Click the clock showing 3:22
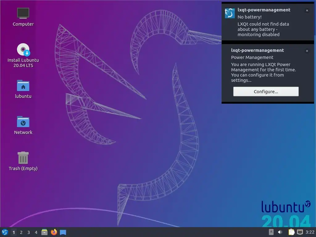Image resolution: width=316 pixels, height=237 pixels. coord(310,232)
